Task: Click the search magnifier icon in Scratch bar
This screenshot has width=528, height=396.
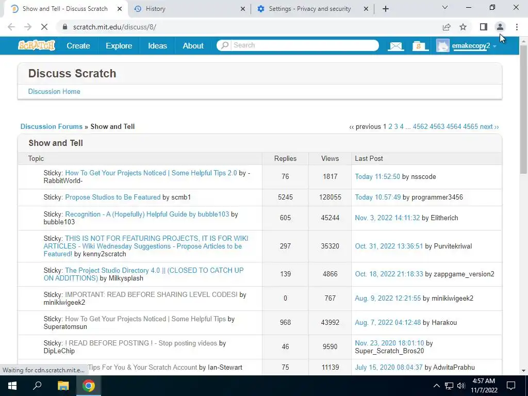Action: click(x=224, y=45)
